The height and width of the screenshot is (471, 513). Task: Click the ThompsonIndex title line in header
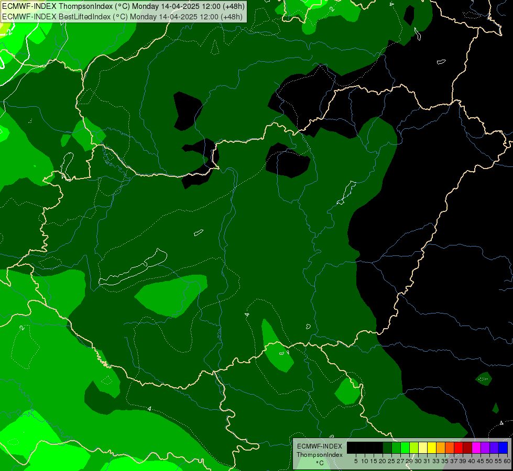click(x=123, y=6)
